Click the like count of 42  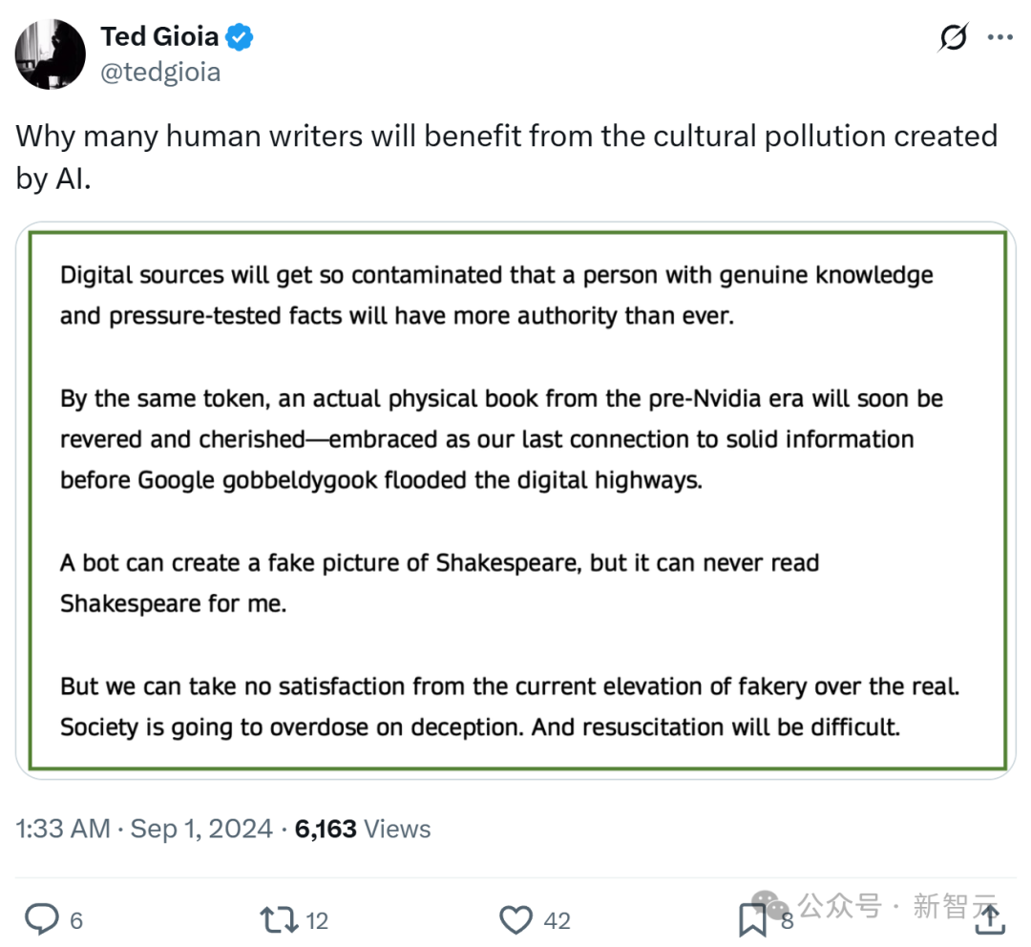(x=557, y=920)
